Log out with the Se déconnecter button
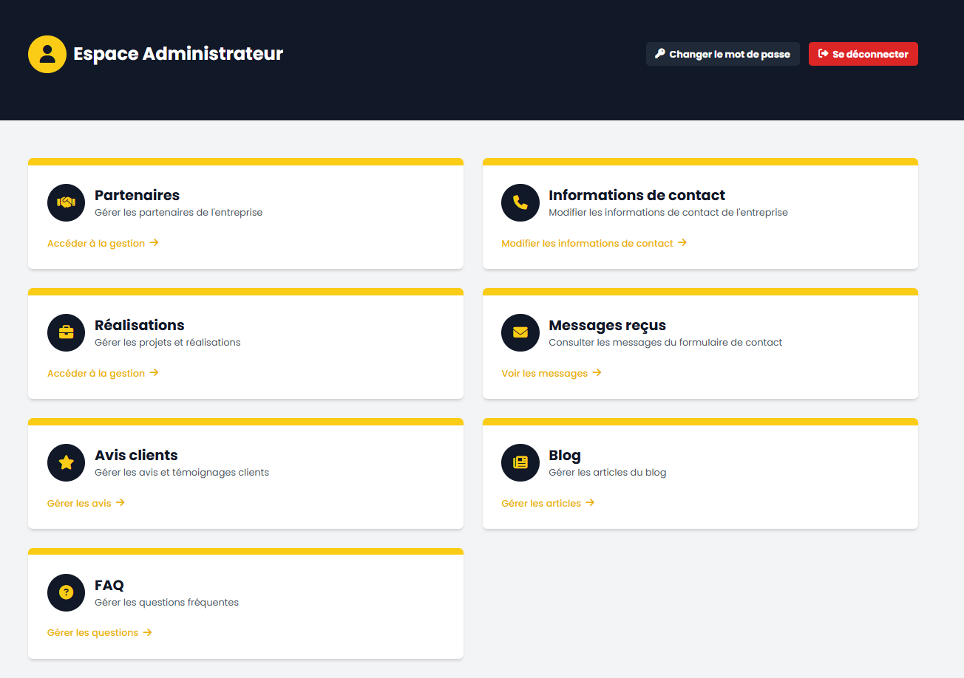964x678 pixels. click(x=863, y=54)
